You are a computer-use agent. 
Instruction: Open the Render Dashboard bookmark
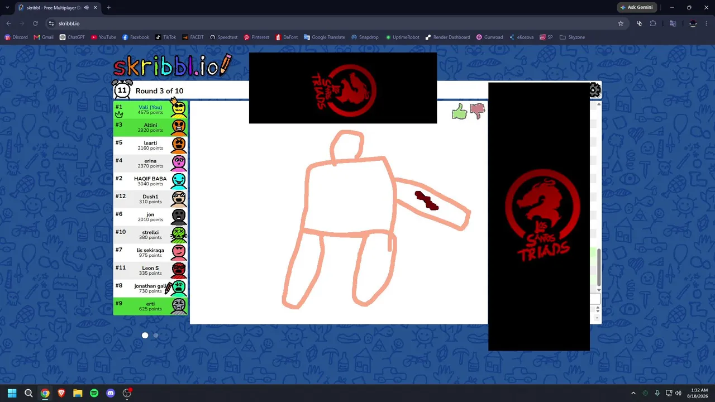point(447,37)
